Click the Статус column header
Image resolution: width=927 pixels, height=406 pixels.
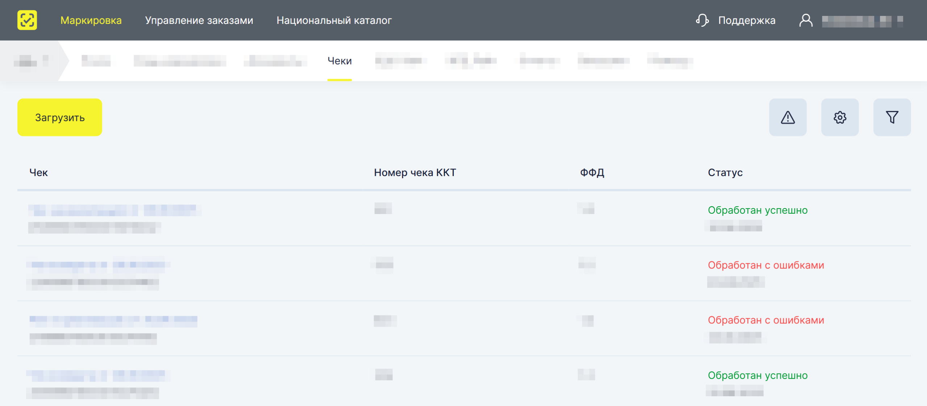coord(725,172)
